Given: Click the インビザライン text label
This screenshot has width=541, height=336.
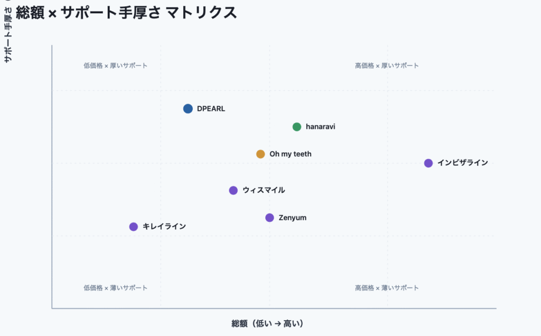Looking at the screenshot, I should point(463,163).
